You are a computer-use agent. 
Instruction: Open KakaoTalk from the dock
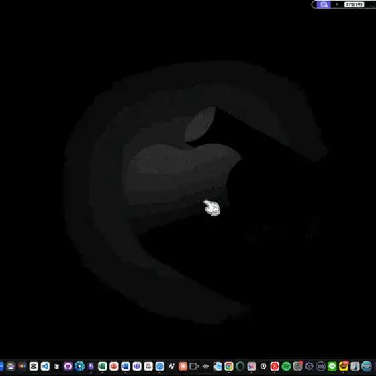pos(344,366)
